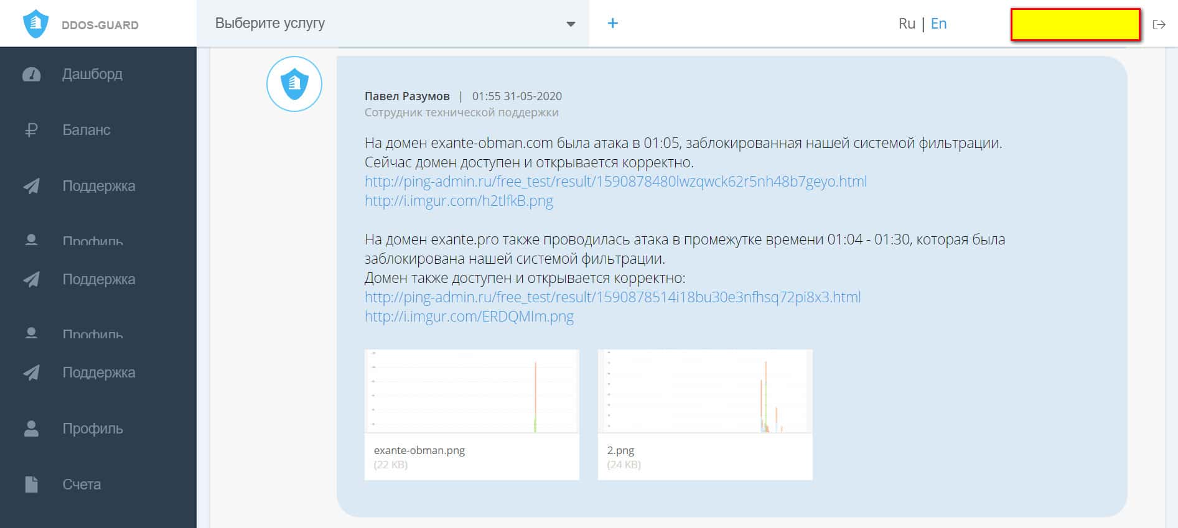The height and width of the screenshot is (528, 1178).
Task: Click the author name Павел Разумов
Action: click(x=407, y=96)
